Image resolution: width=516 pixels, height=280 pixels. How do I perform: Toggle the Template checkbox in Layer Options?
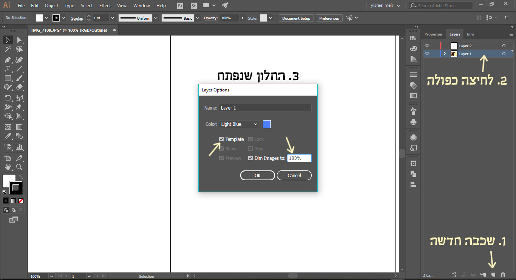tap(221, 139)
